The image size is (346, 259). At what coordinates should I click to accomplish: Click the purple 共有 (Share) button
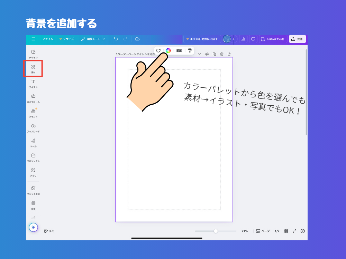tap(297, 39)
